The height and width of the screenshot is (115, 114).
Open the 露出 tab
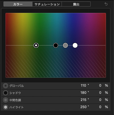[x=76, y=4]
